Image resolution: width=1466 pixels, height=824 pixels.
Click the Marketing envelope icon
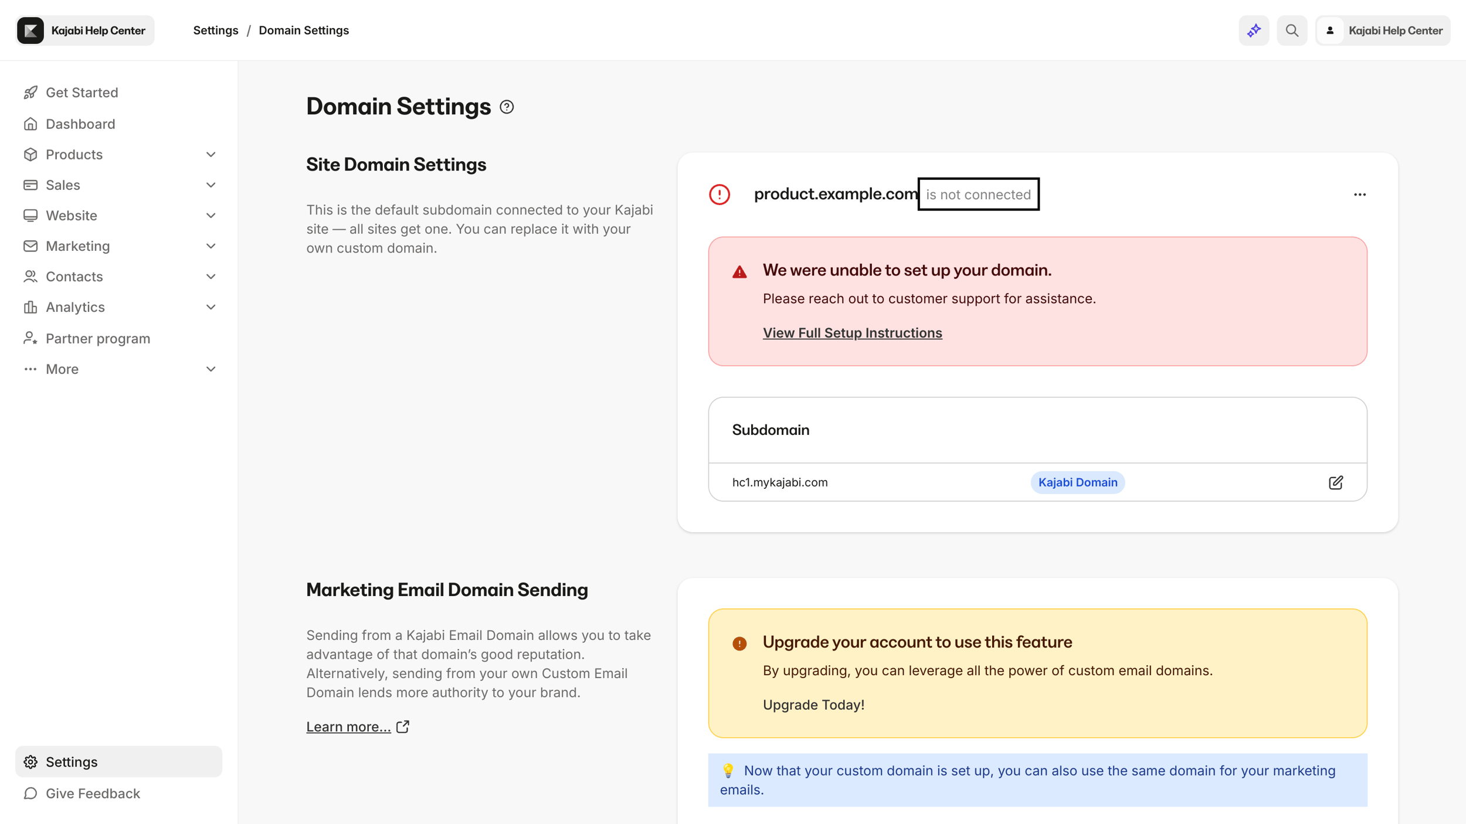(30, 246)
